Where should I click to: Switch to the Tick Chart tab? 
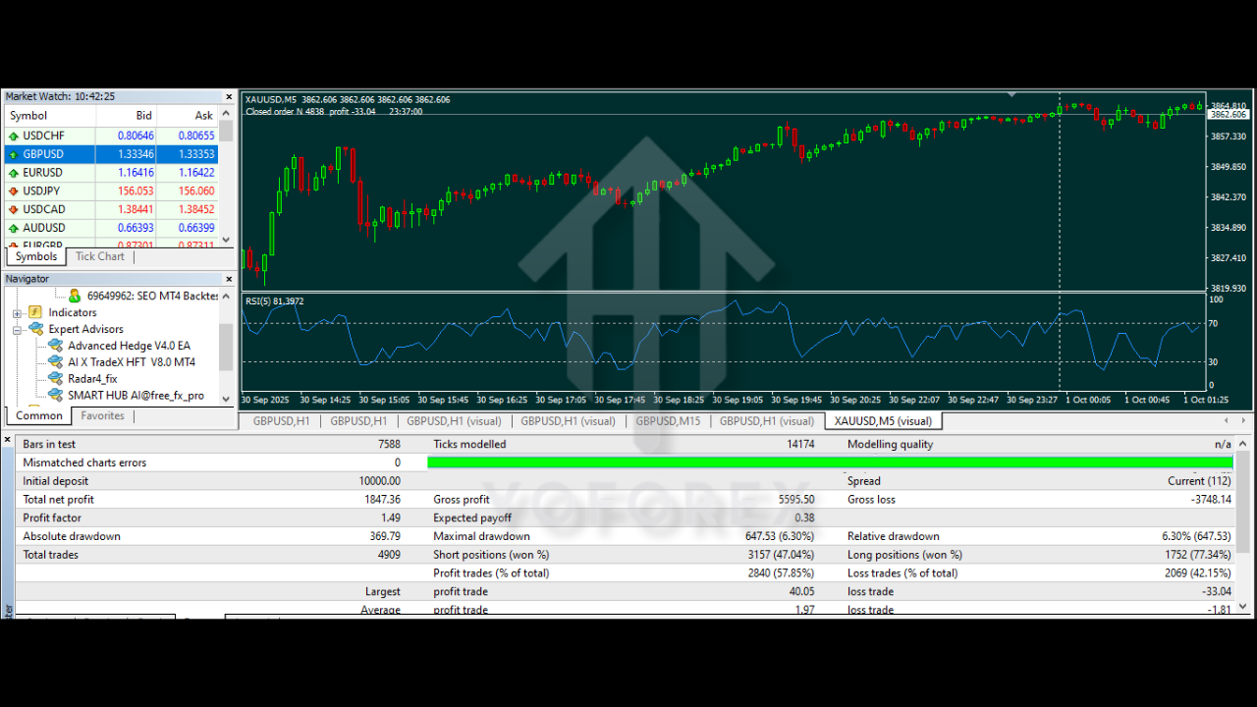pyautogui.click(x=99, y=256)
